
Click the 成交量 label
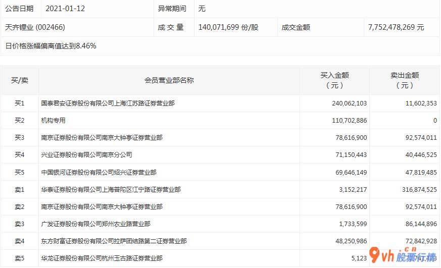170,27
